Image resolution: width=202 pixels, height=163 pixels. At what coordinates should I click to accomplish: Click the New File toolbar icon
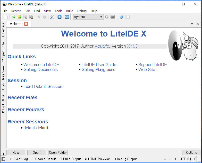pos(6,17)
